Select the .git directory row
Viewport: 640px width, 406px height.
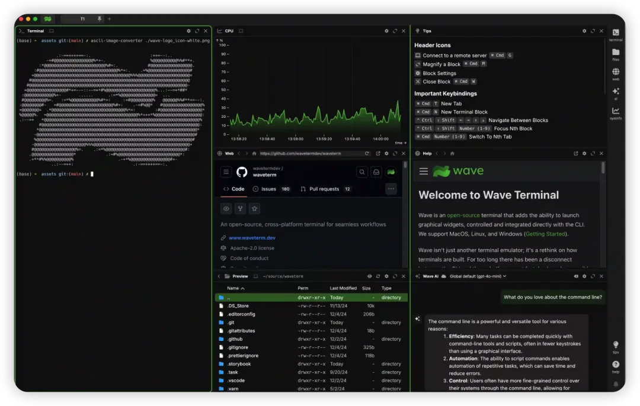click(x=311, y=323)
